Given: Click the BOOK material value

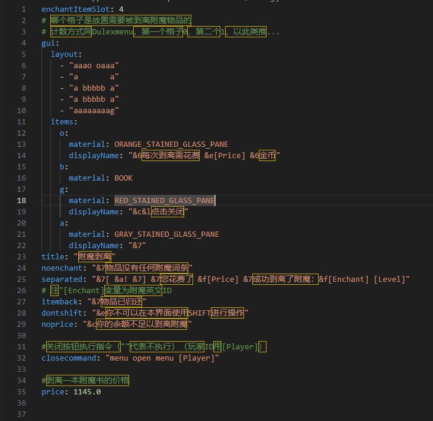Looking at the screenshot, I should pos(123,178).
